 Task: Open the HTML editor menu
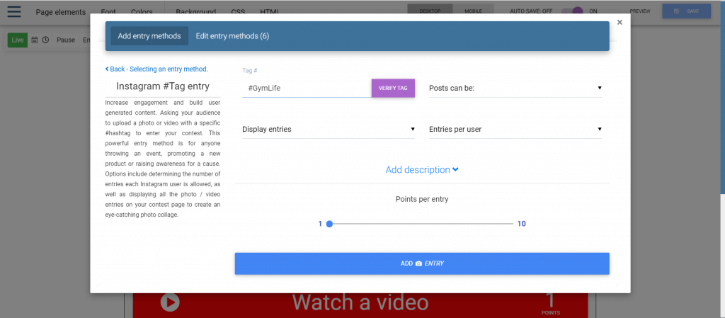click(270, 12)
